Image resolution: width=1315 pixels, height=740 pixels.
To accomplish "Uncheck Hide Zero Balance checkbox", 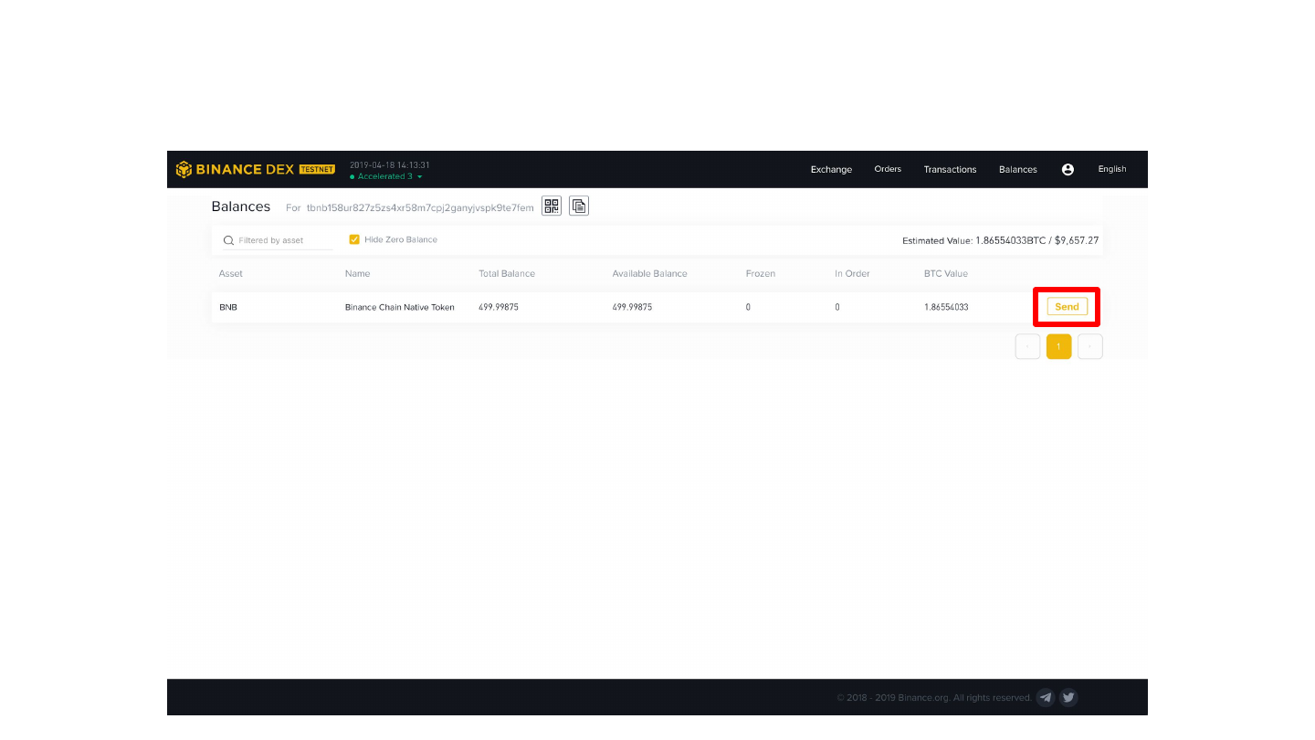I will (354, 239).
